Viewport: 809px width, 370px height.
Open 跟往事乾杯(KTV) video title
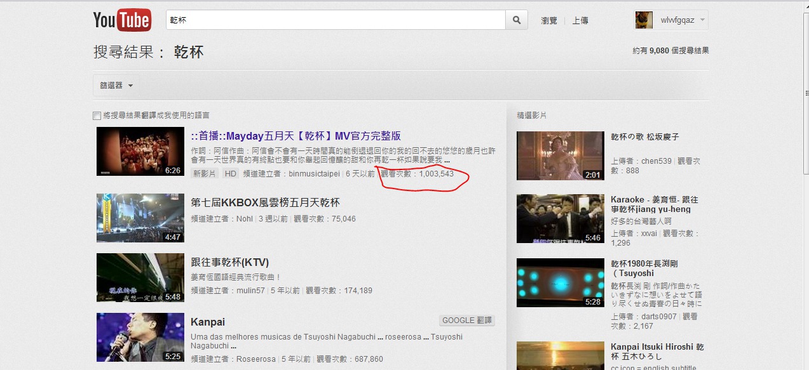230,262
